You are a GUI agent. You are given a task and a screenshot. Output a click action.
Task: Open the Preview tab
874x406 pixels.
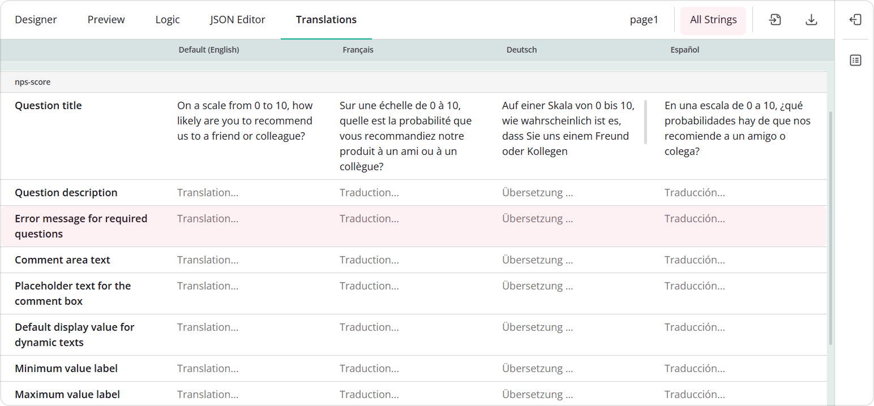106,19
